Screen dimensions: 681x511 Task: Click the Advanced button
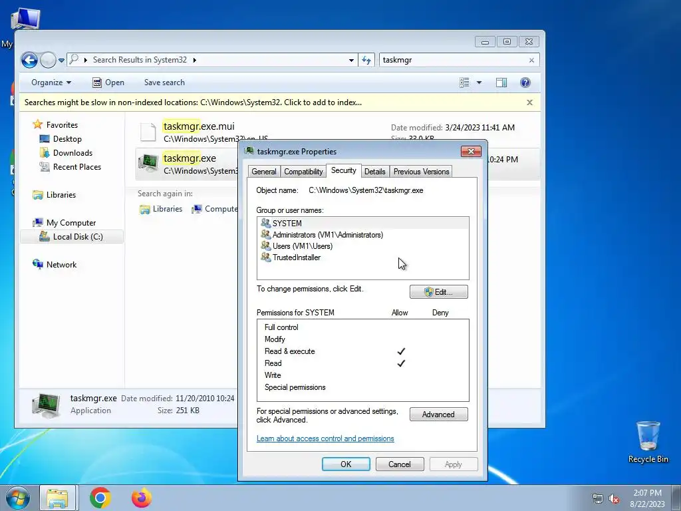[439, 415]
